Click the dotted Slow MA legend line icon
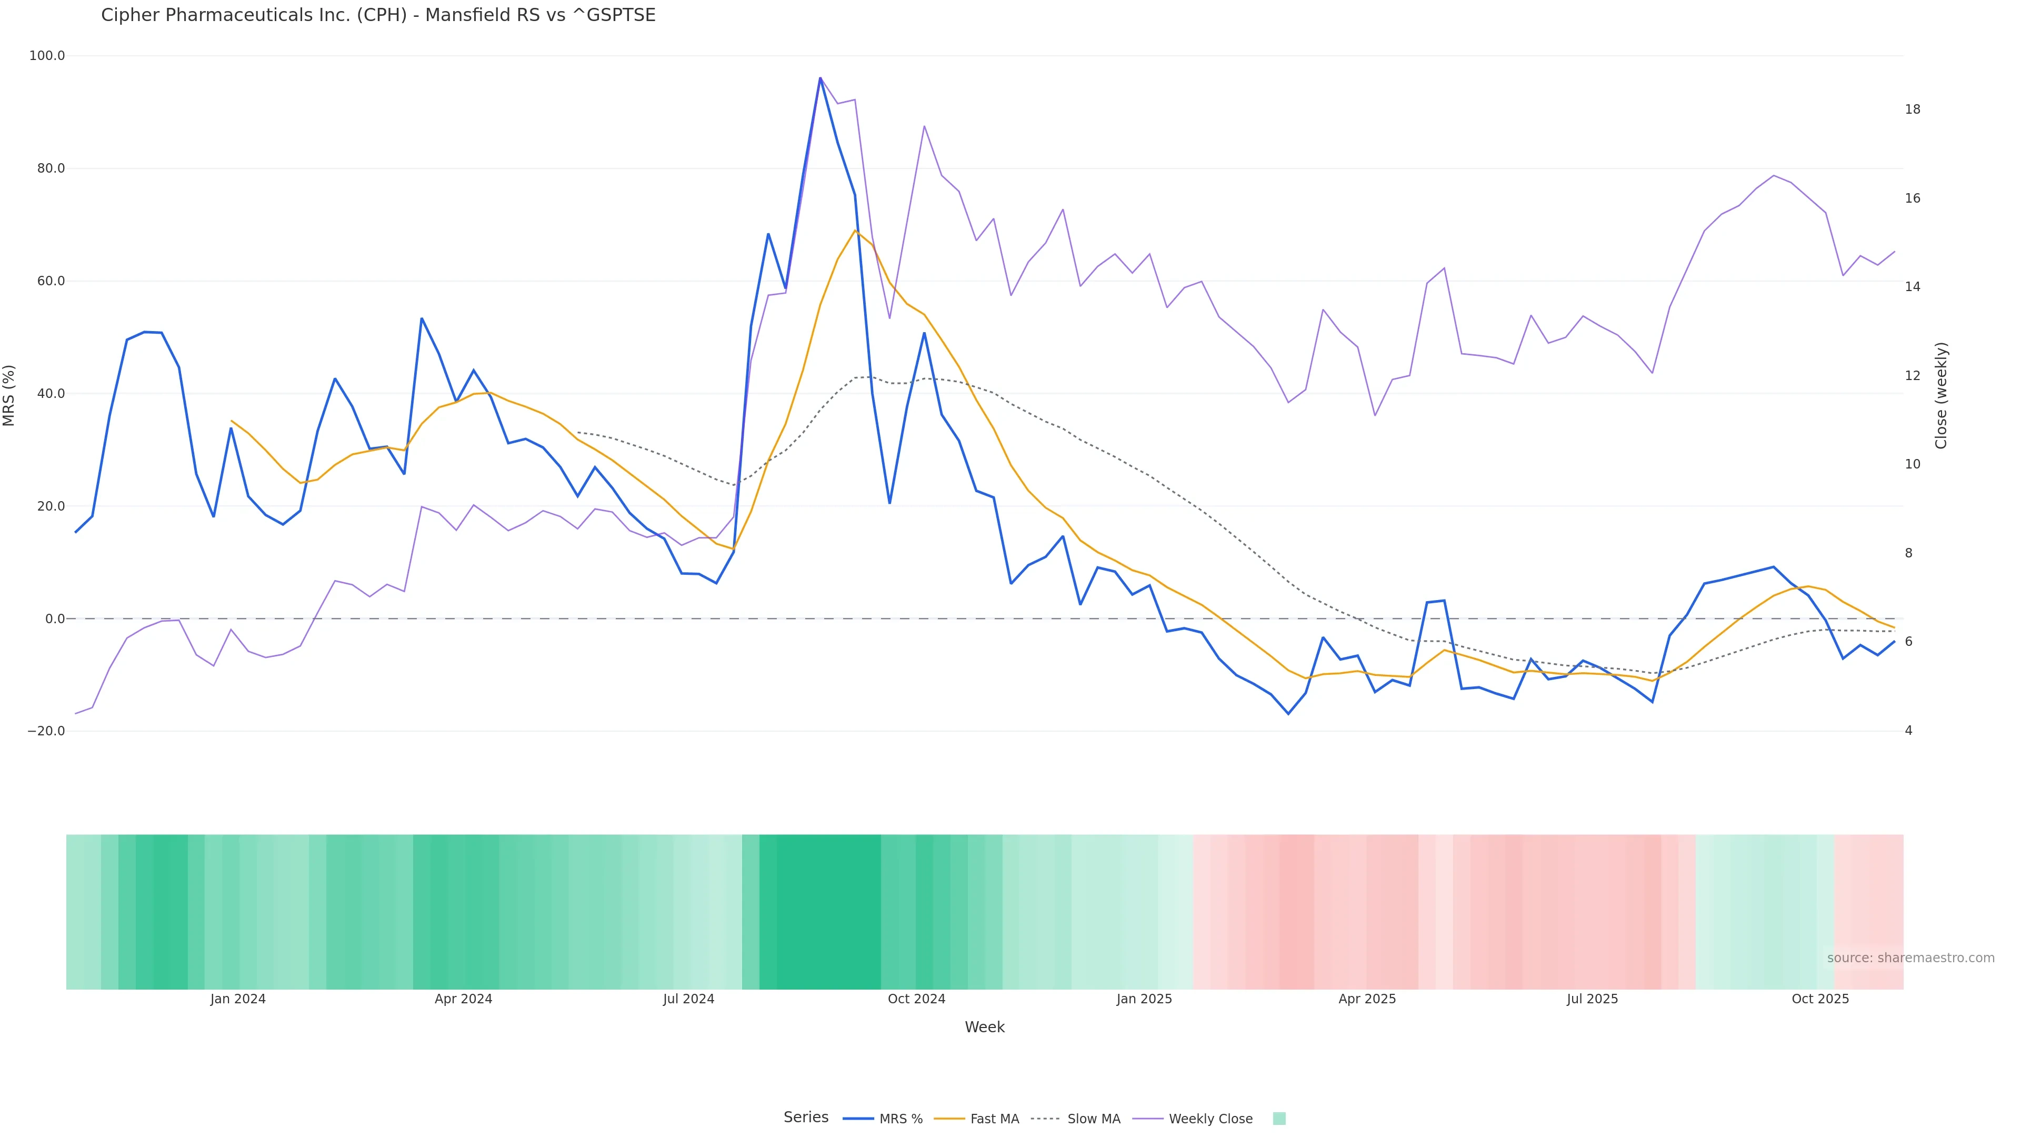The height and width of the screenshot is (1137, 2021). pos(1045,1119)
